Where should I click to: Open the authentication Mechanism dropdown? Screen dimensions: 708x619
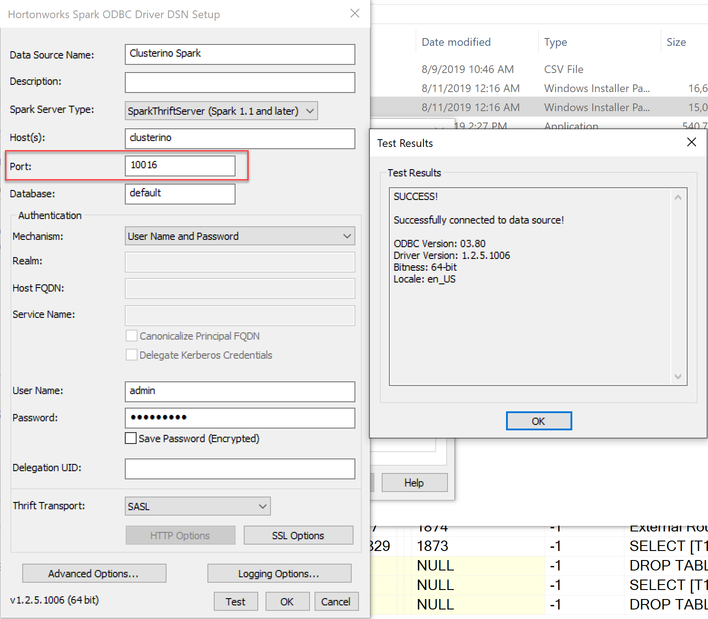(x=240, y=236)
